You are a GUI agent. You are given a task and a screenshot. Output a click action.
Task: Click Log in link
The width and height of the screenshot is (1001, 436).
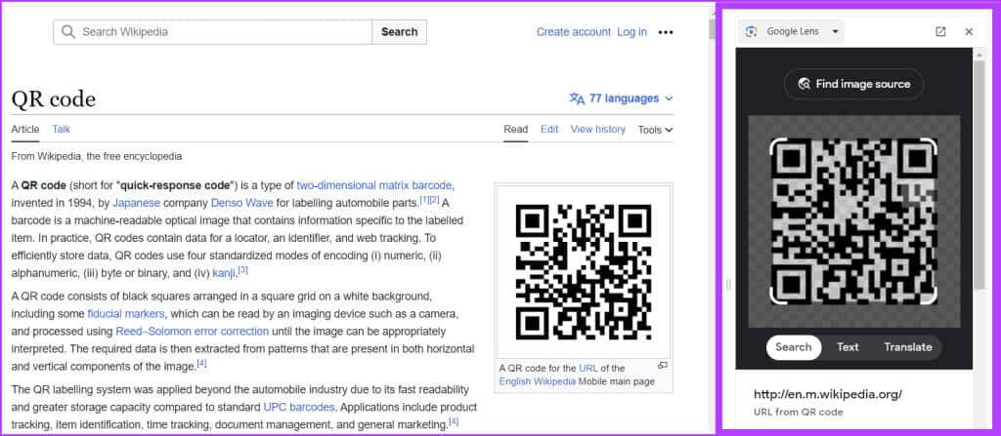[x=631, y=32]
